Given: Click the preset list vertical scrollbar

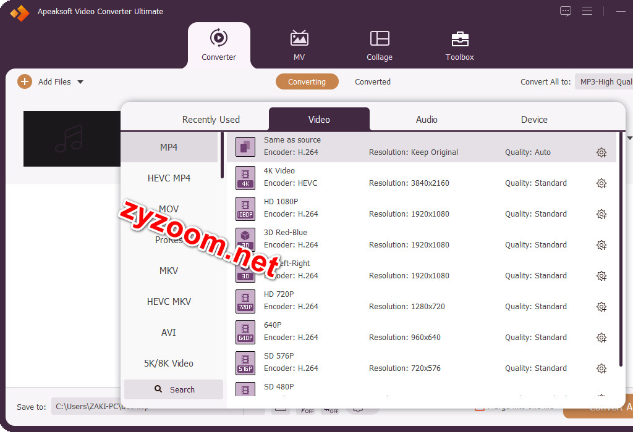Looking at the screenshot, I should 621,249.
